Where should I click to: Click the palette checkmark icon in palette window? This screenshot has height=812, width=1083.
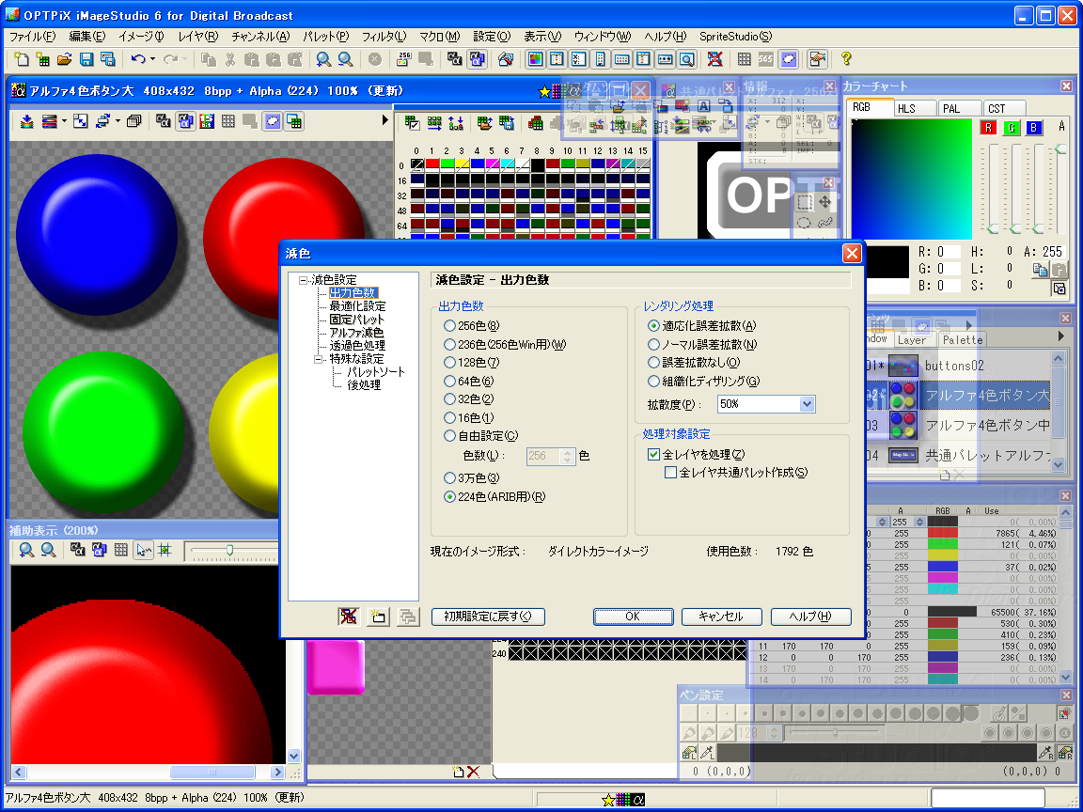click(x=413, y=123)
